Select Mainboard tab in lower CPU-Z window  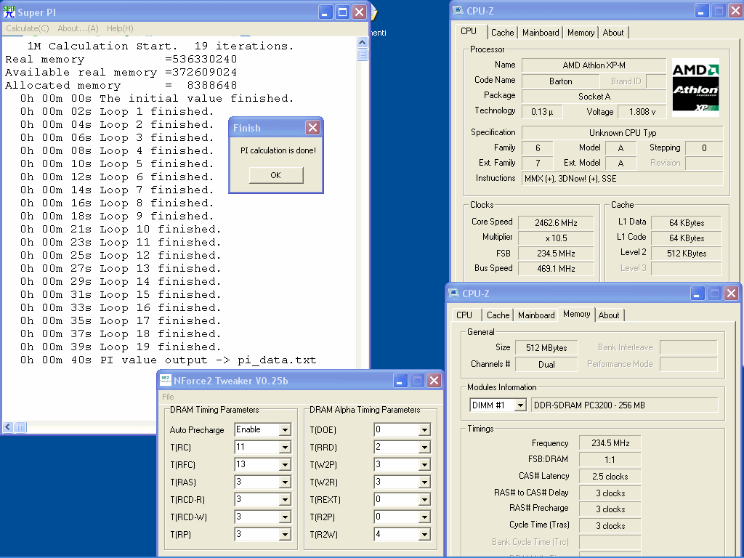pyautogui.click(x=536, y=315)
